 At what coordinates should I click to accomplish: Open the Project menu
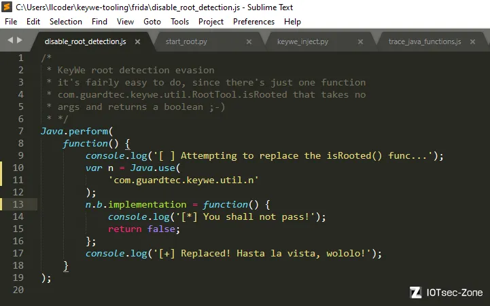pyautogui.click(x=211, y=22)
